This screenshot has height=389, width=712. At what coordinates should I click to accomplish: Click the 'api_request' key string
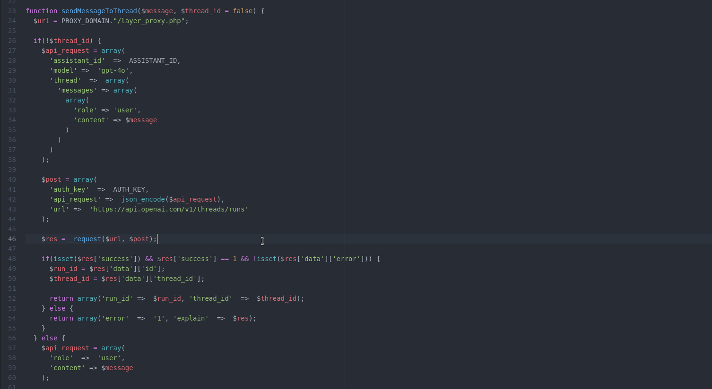(x=75, y=199)
